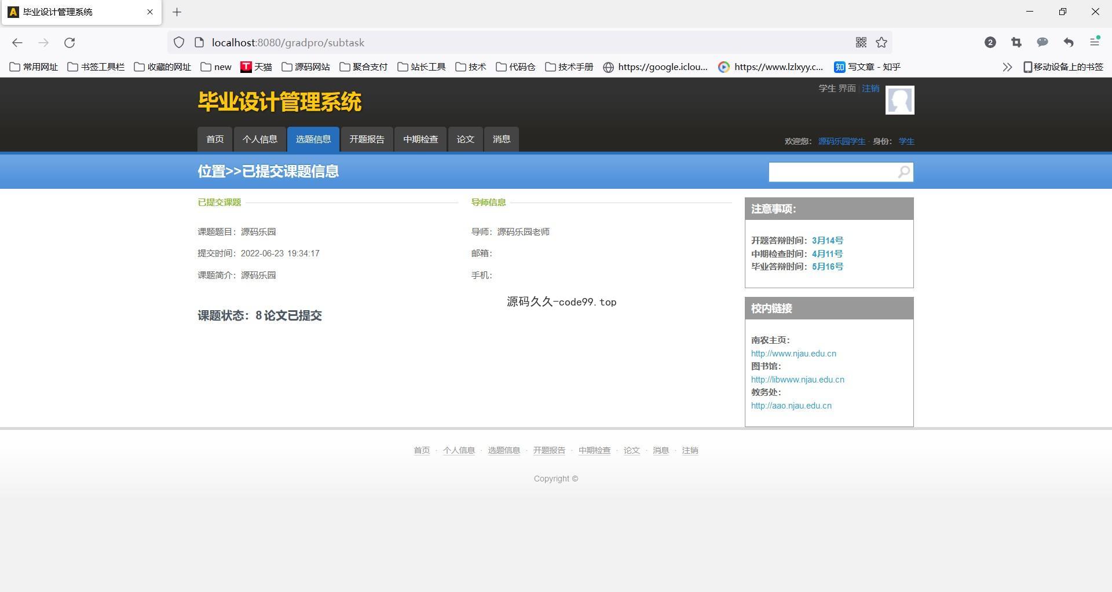Viewport: 1112px width, 592px height.
Task: Click the search magnifier icon
Action: (x=904, y=172)
